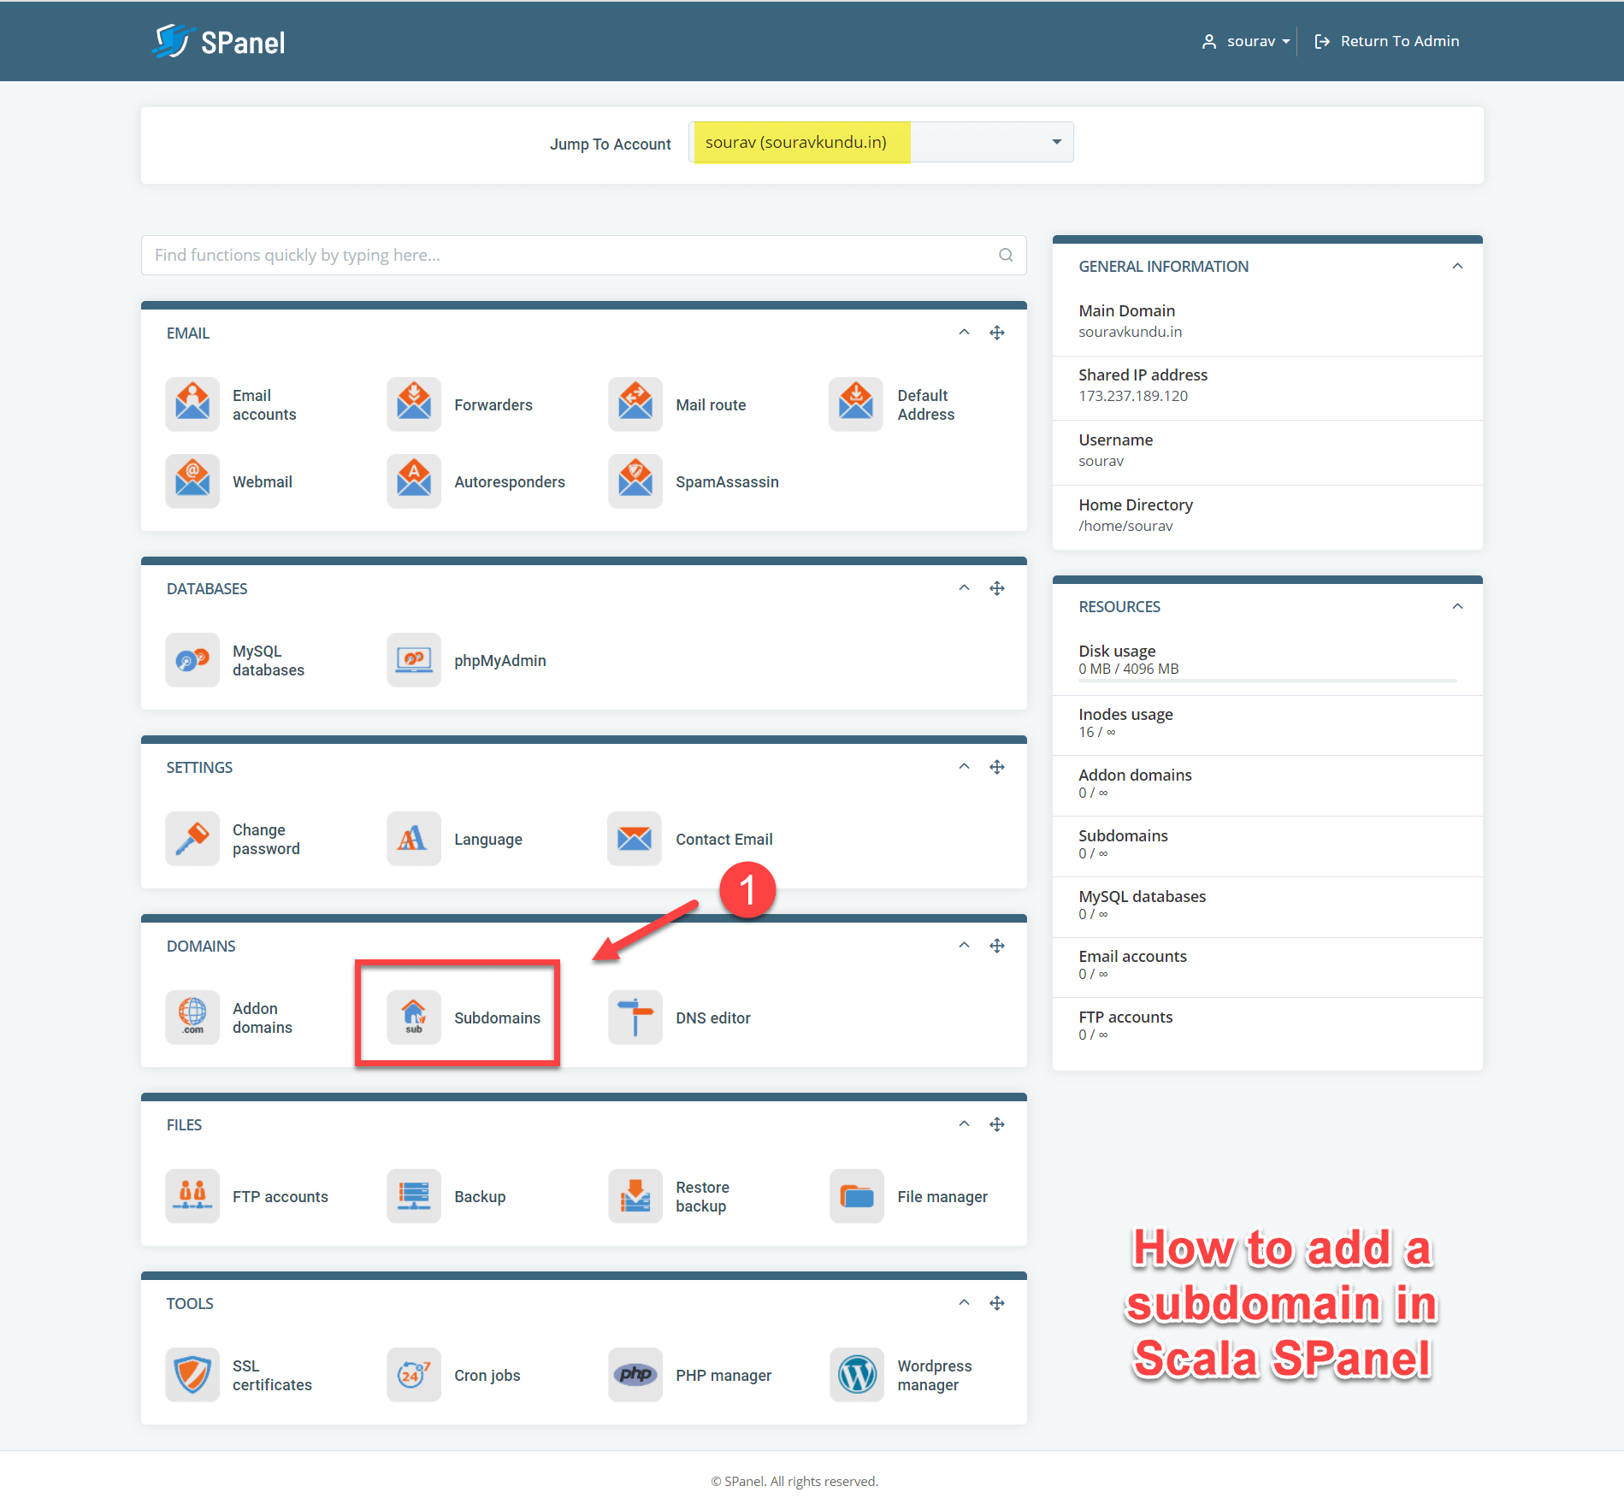Collapse the DOMAINS section
The width and height of the screenshot is (1624, 1510).
pos(964,946)
